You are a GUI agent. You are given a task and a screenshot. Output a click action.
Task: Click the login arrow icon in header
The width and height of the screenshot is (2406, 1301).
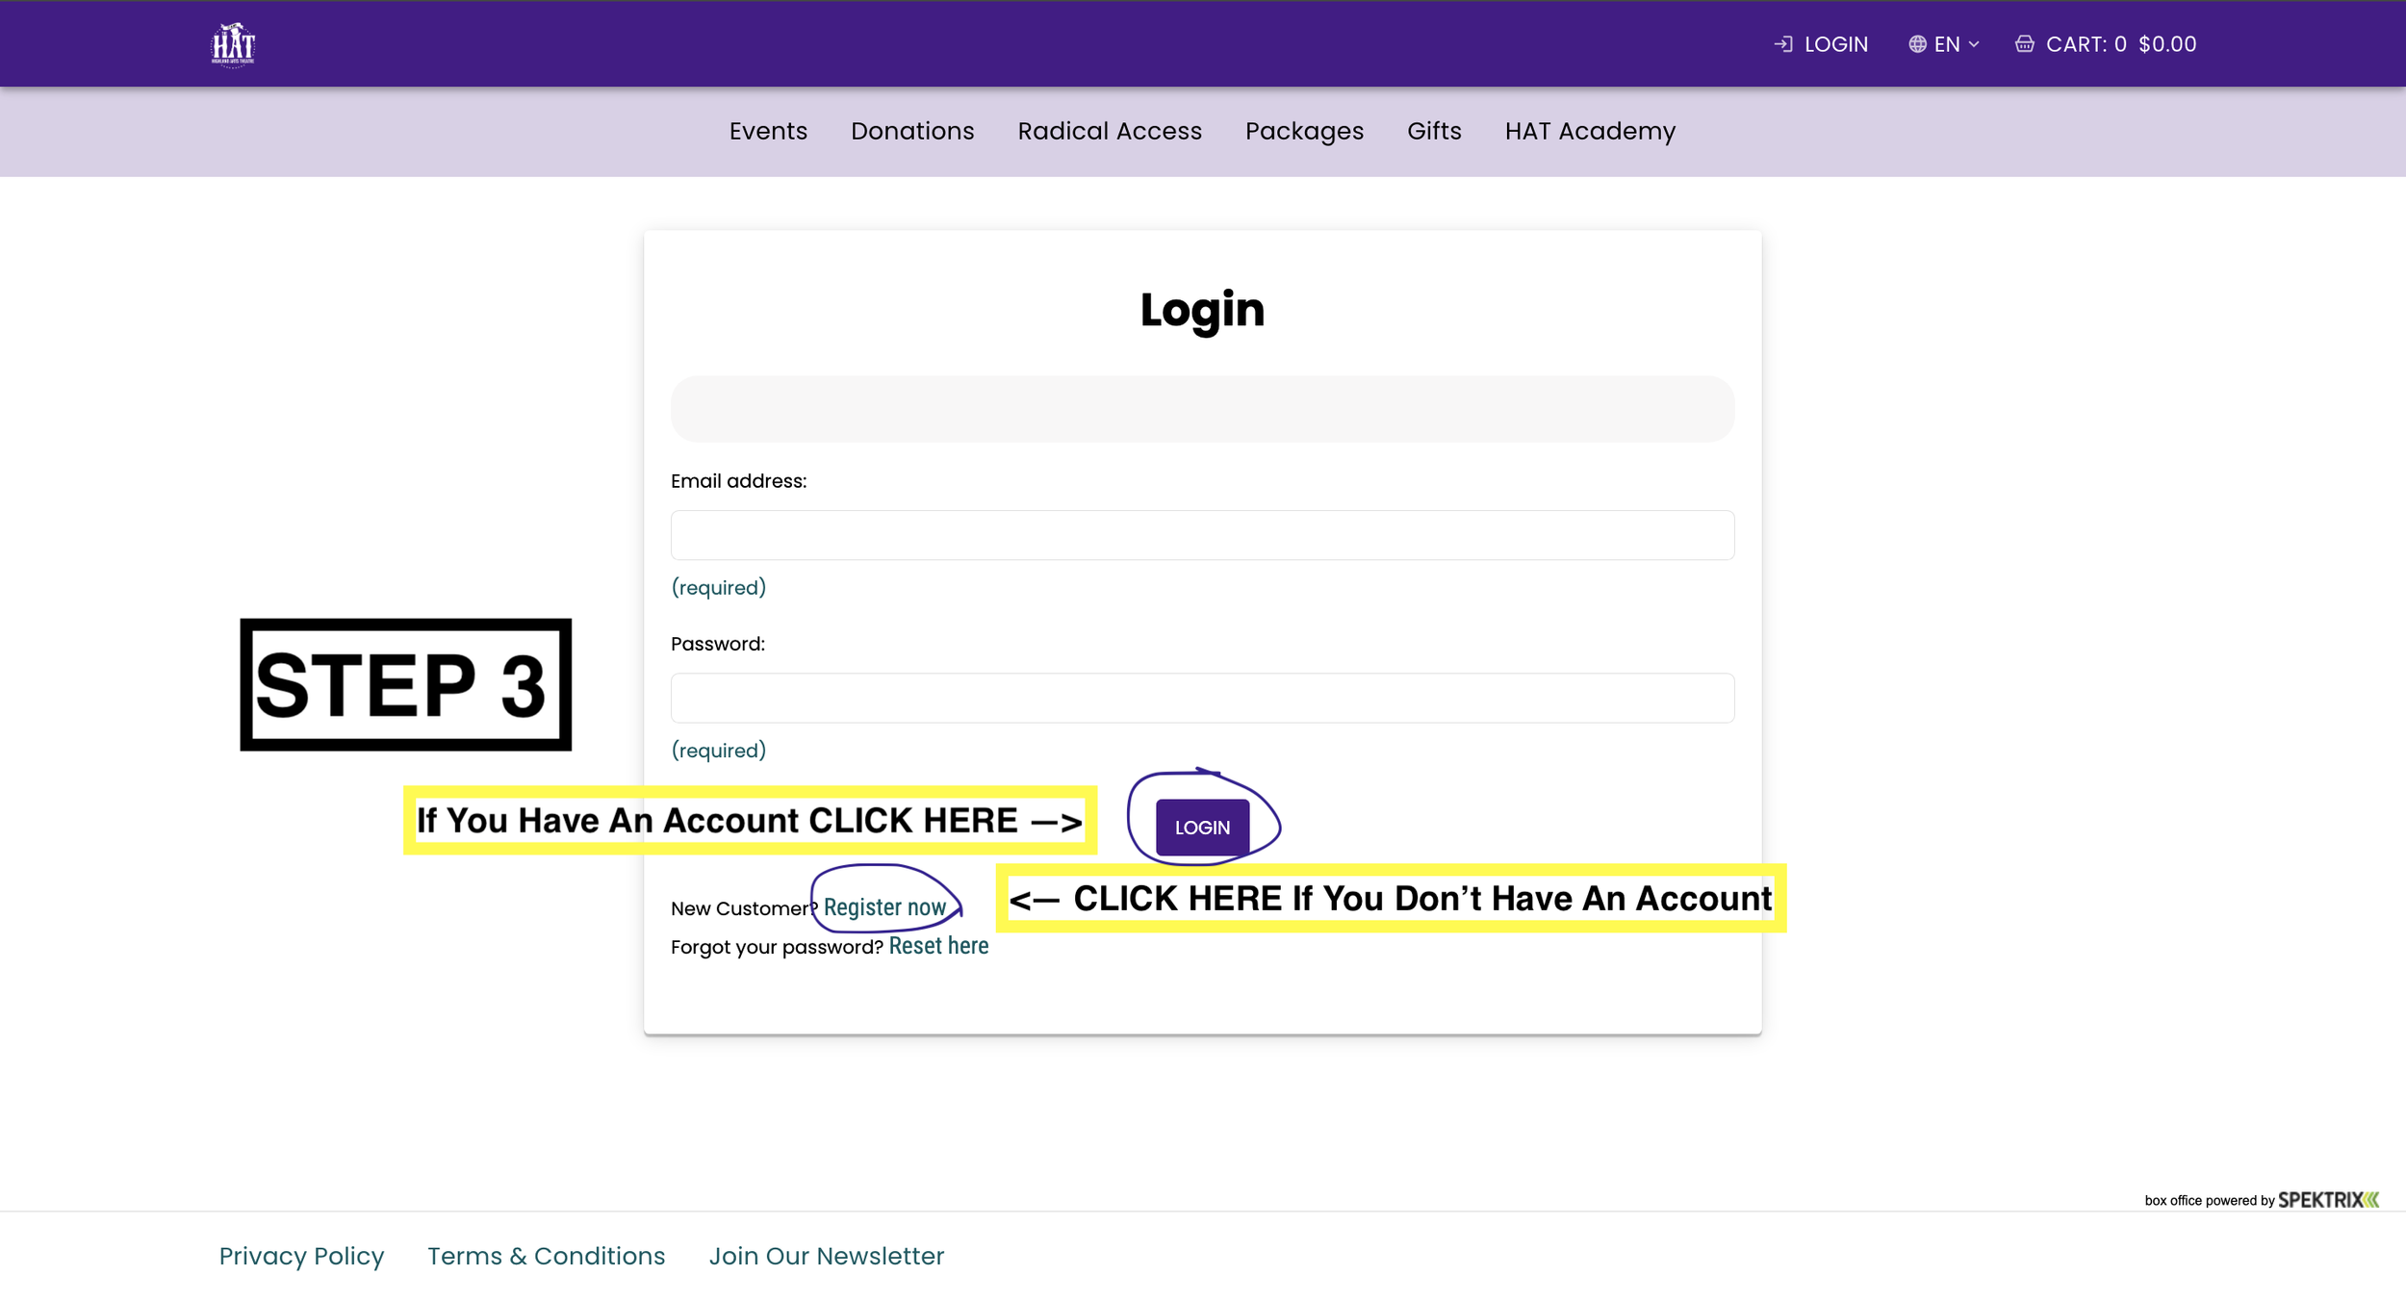(1783, 44)
